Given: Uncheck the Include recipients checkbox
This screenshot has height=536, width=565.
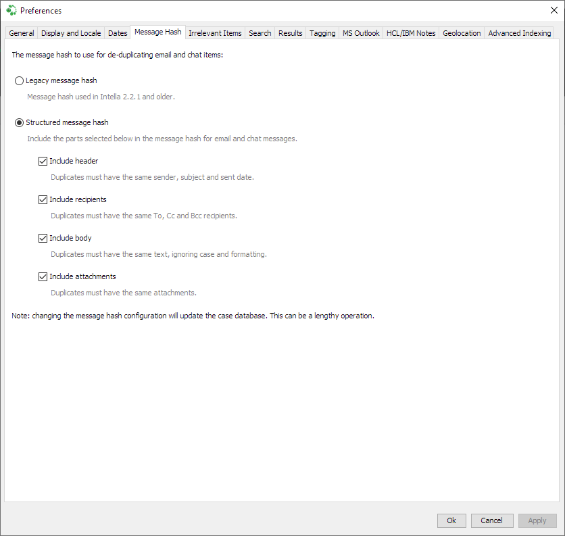Looking at the screenshot, I should click(43, 199).
